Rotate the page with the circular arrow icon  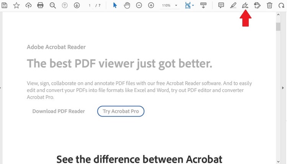(x=281, y=5)
